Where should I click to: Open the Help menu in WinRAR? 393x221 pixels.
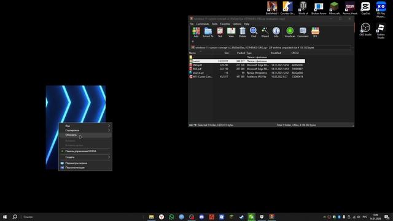click(x=247, y=24)
